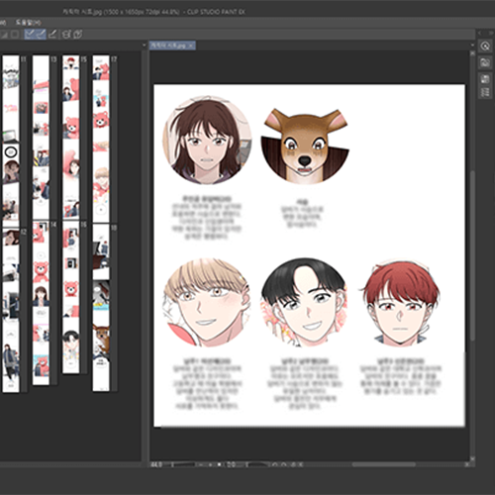
Task: Click the pen-line icon beside the two highlighted buttons
Action: click(x=52, y=34)
